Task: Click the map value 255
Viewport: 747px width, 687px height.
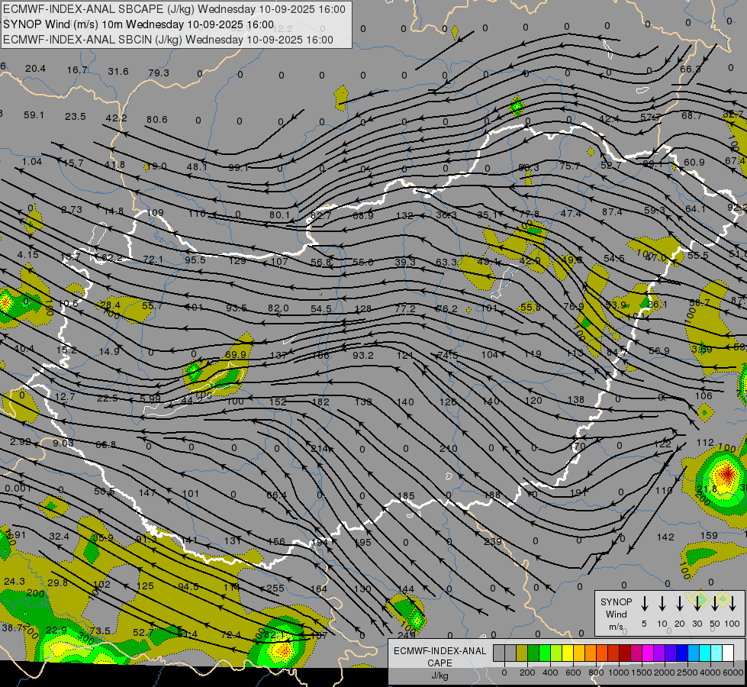Action: (x=276, y=589)
